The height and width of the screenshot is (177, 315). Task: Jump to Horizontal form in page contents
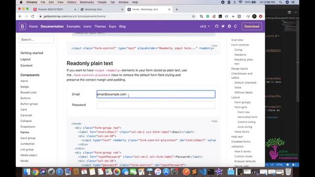[x=247, y=117]
